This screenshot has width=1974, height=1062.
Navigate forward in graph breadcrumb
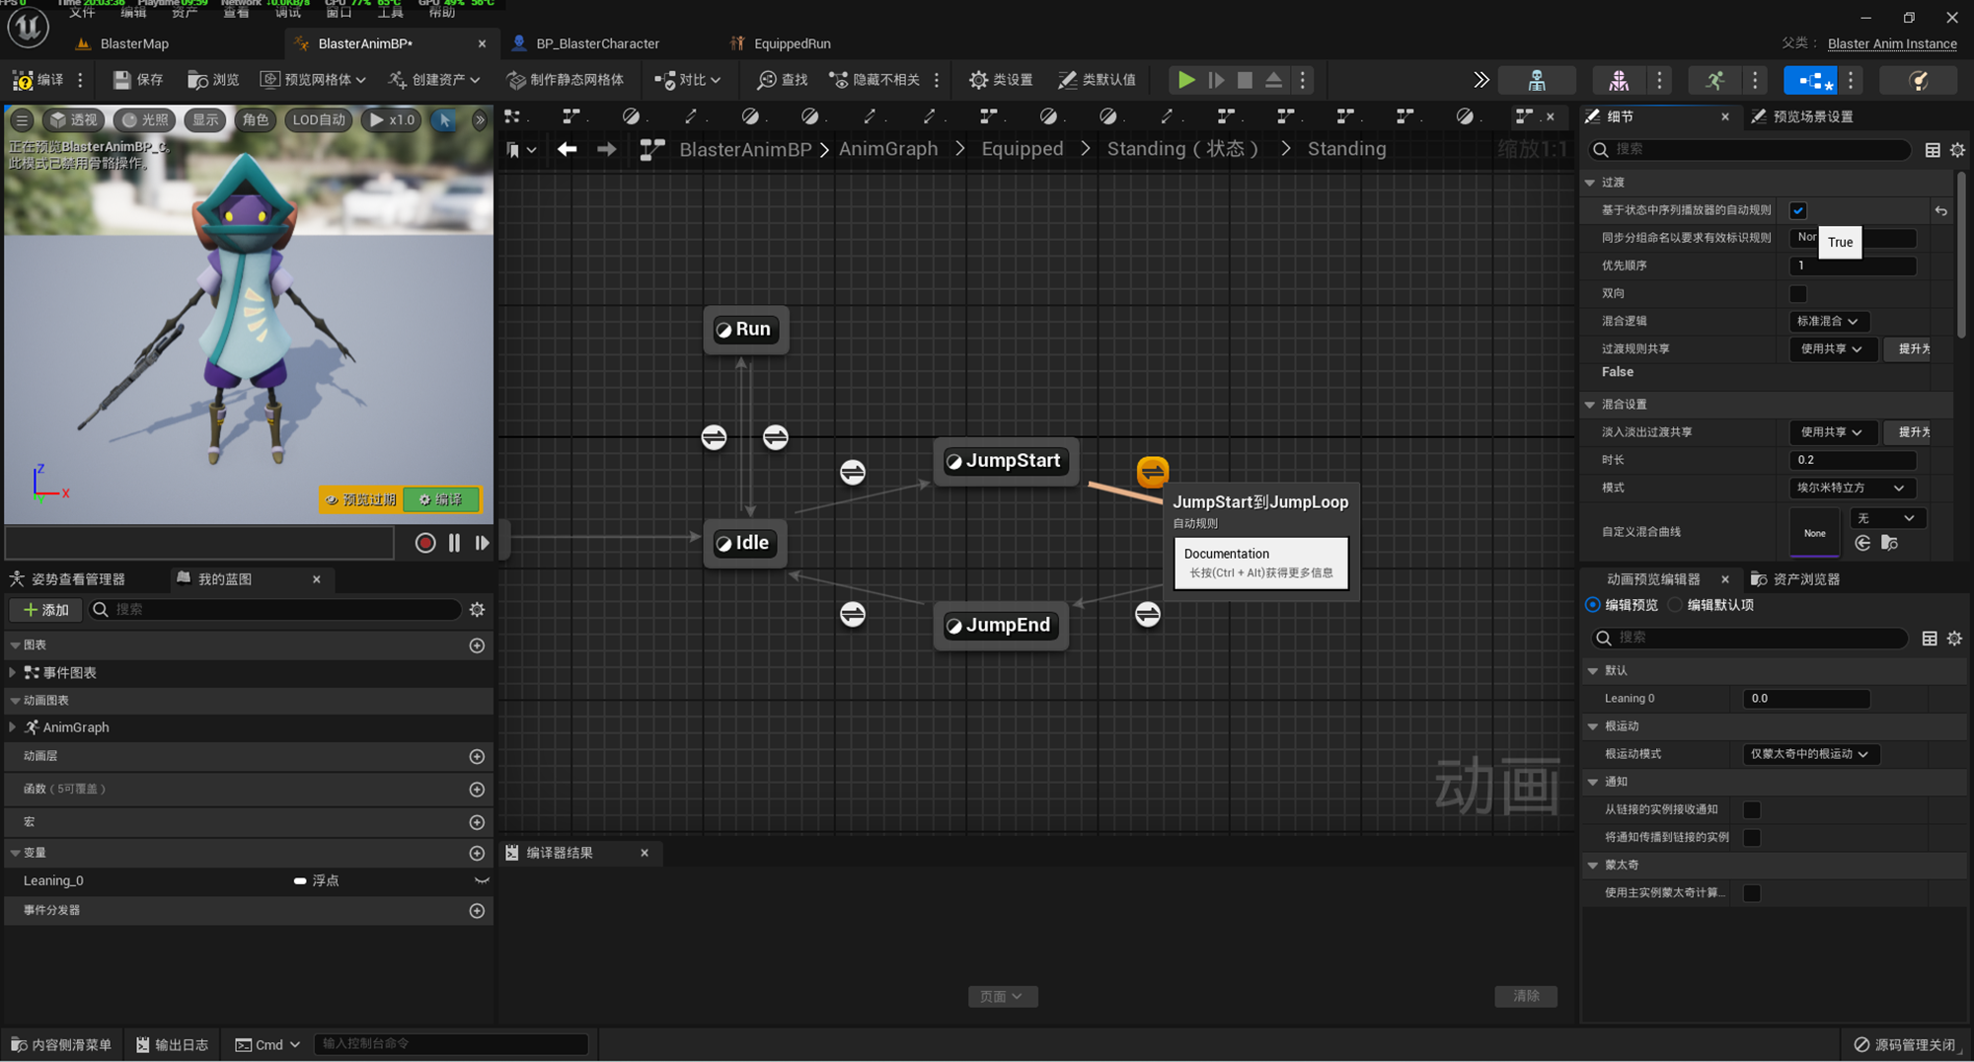coord(606,149)
